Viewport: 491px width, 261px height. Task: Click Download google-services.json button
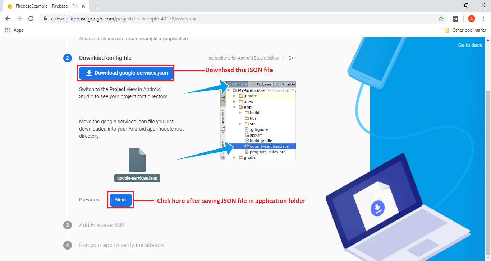pyautogui.click(x=127, y=73)
